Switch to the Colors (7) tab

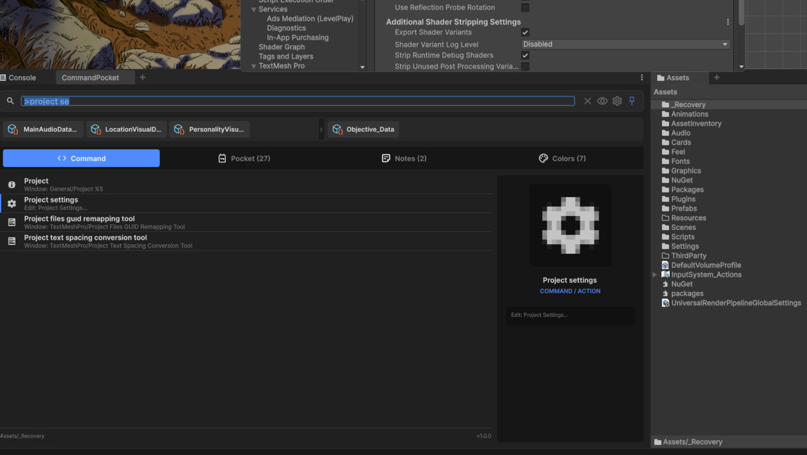click(562, 158)
